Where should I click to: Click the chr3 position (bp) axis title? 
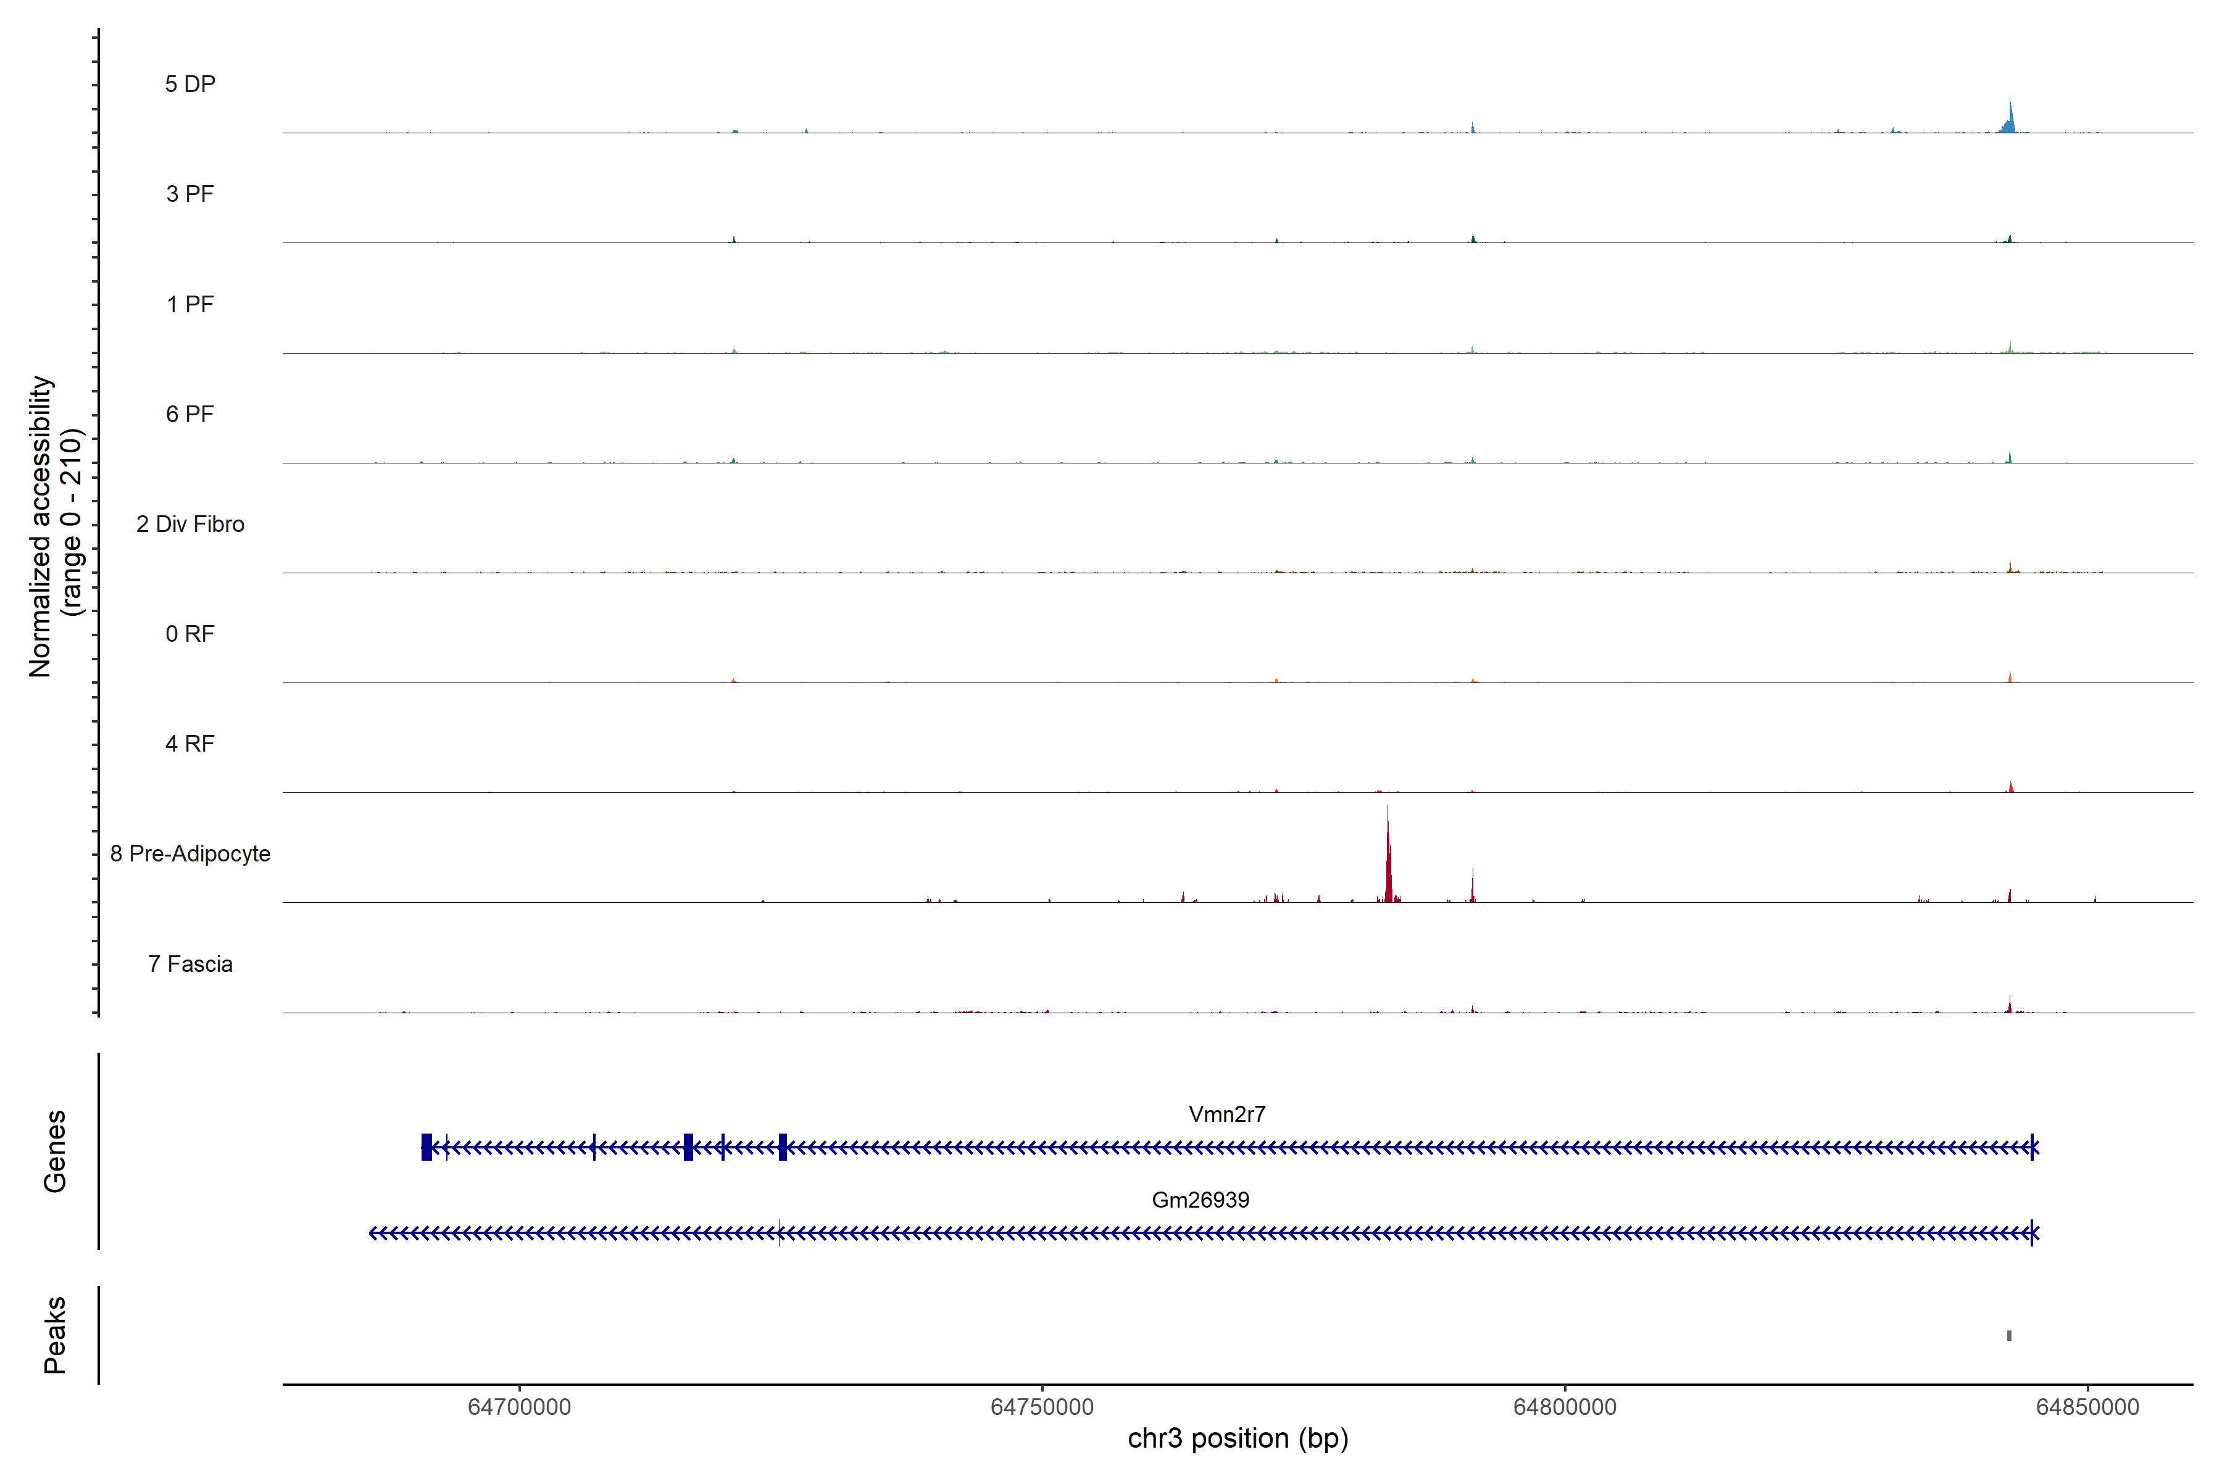1238,1438
